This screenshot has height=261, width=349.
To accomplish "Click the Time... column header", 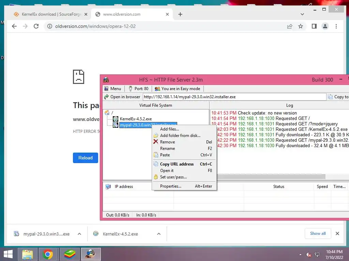I will coord(339,187).
